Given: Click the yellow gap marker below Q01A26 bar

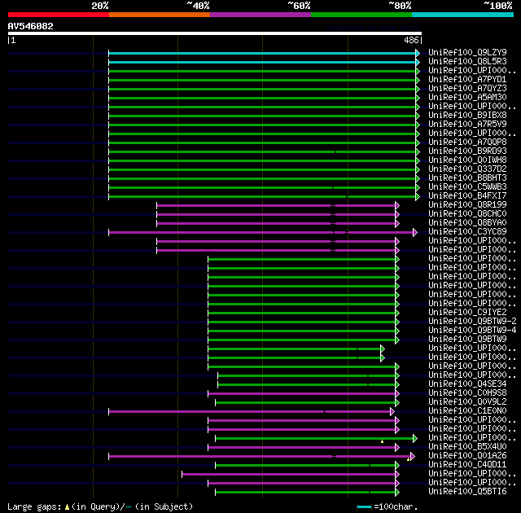Looking at the screenshot, I should 408,459.
